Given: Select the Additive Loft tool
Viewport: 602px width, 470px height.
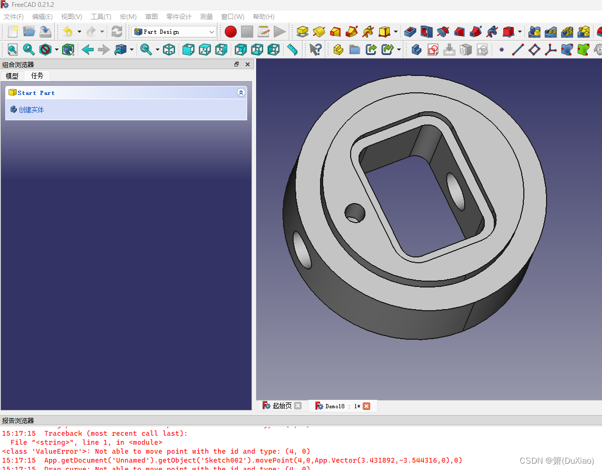Looking at the screenshot, I should (x=335, y=32).
